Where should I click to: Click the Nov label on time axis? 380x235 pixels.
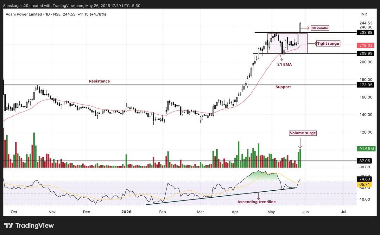(x=52, y=211)
